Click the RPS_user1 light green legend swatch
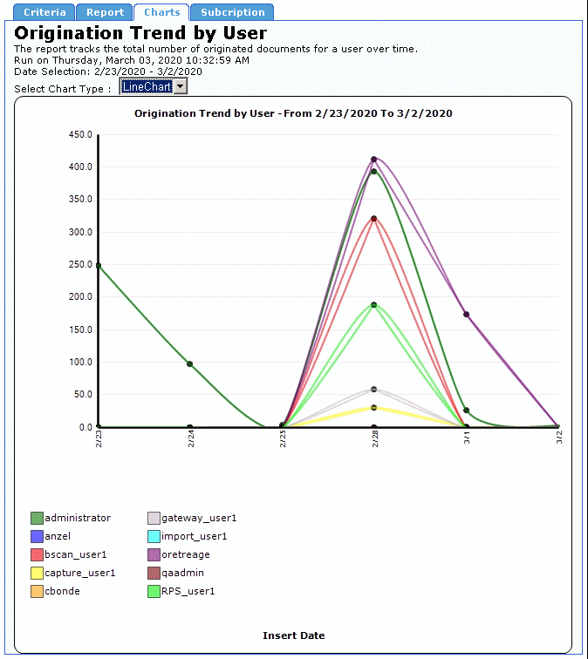Image resolution: width=588 pixels, height=659 pixels. (x=154, y=592)
